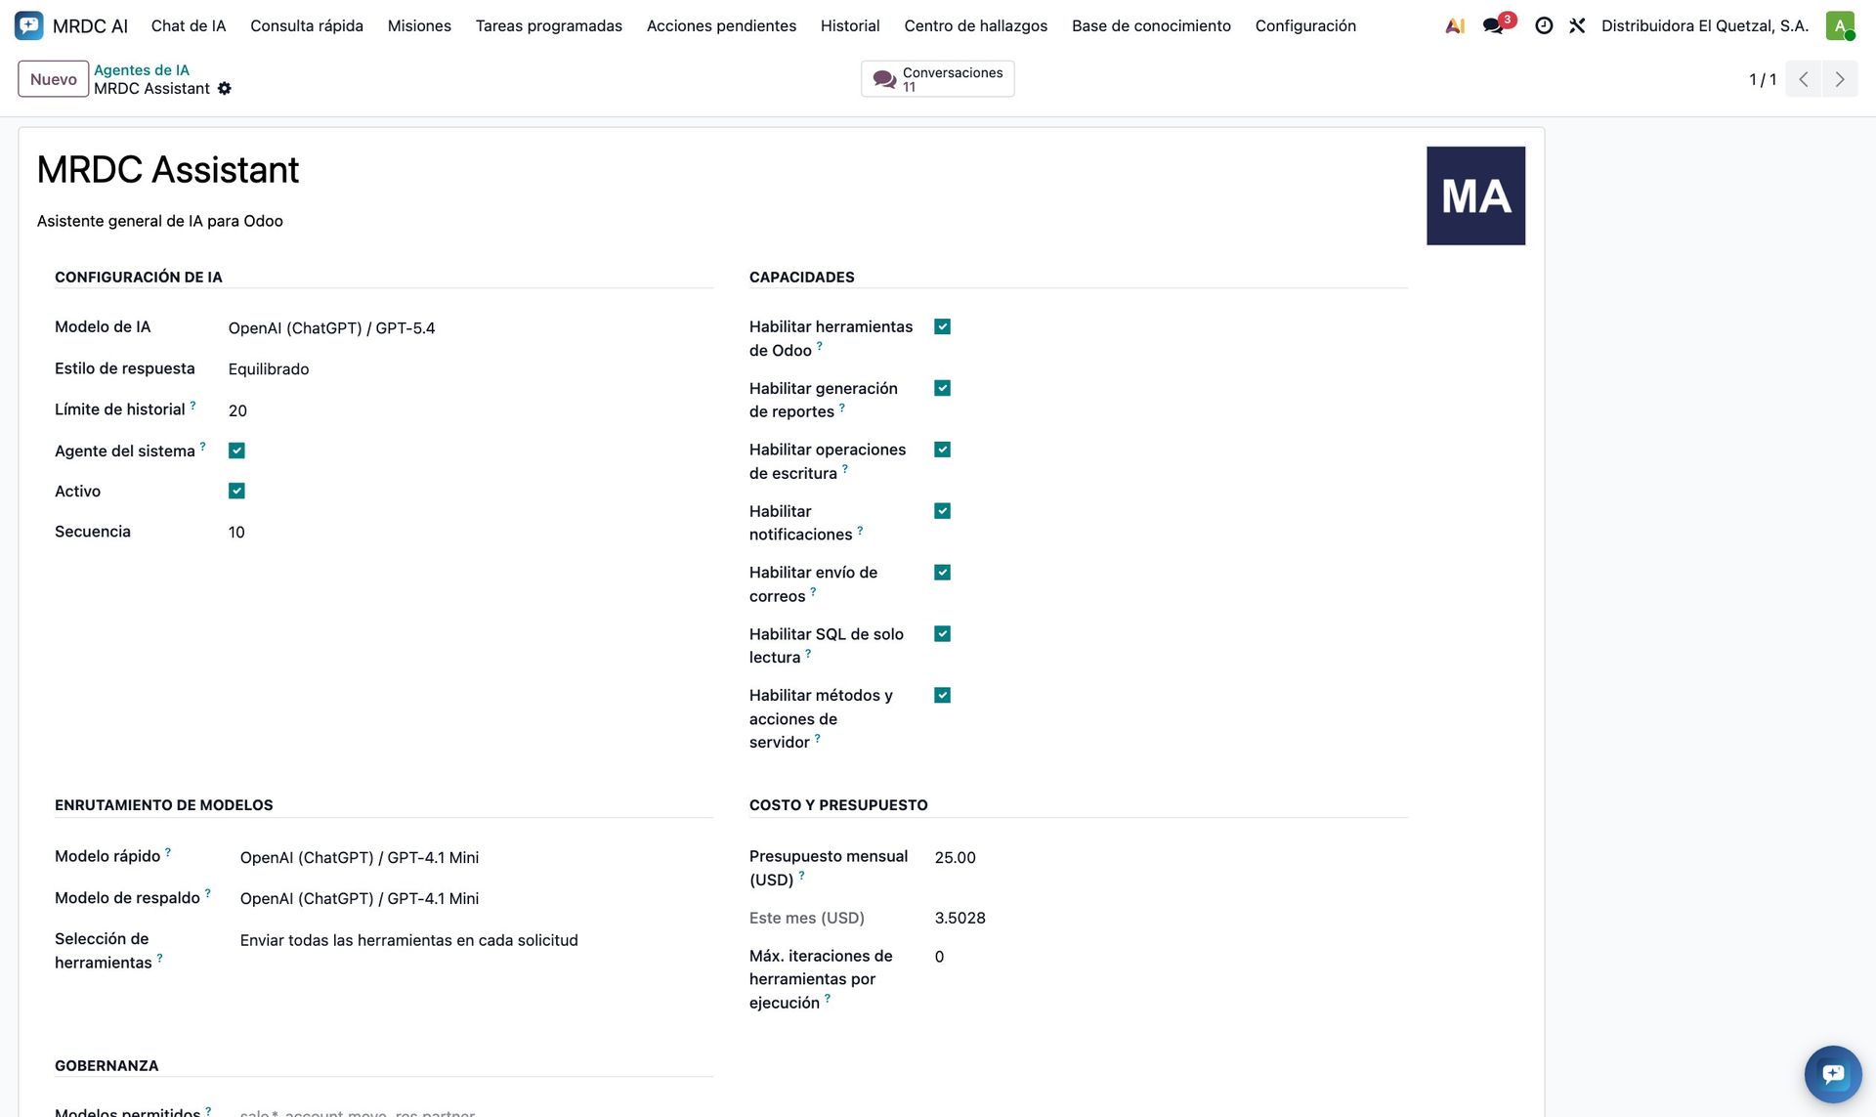Viewport: 1876px width, 1117px height.
Task: Open the Historial menu
Action: click(850, 26)
